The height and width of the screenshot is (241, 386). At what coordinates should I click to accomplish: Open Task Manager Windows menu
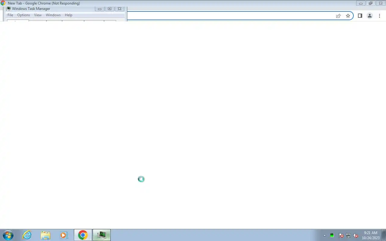(x=53, y=15)
